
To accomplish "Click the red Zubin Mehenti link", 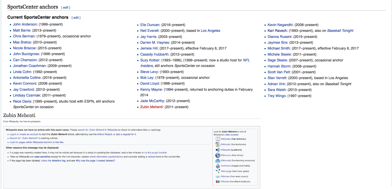I will 152,107.
